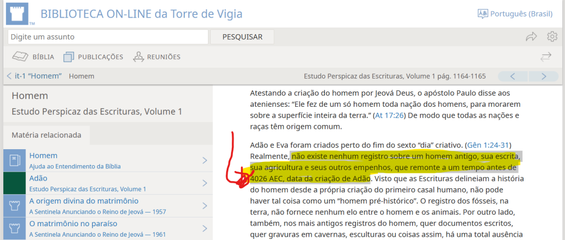Click the 'Homem' heading in left panel
Viewport: 565px width, 240px height.
coord(30,96)
